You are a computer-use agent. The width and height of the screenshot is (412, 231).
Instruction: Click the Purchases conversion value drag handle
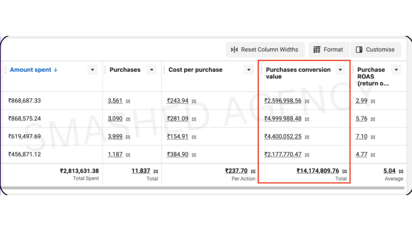pos(262,70)
